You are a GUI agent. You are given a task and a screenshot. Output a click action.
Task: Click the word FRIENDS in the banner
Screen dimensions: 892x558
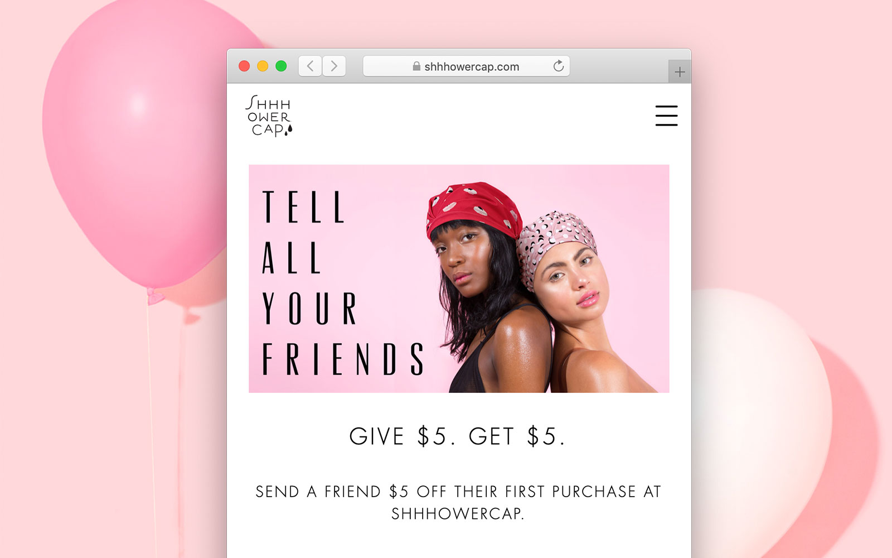(x=343, y=358)
